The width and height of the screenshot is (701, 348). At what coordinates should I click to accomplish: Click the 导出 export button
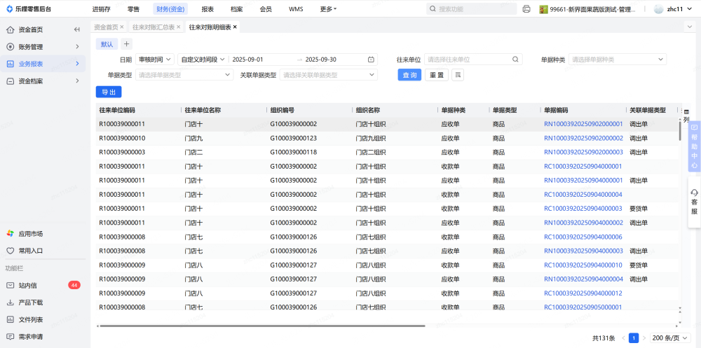109,92
